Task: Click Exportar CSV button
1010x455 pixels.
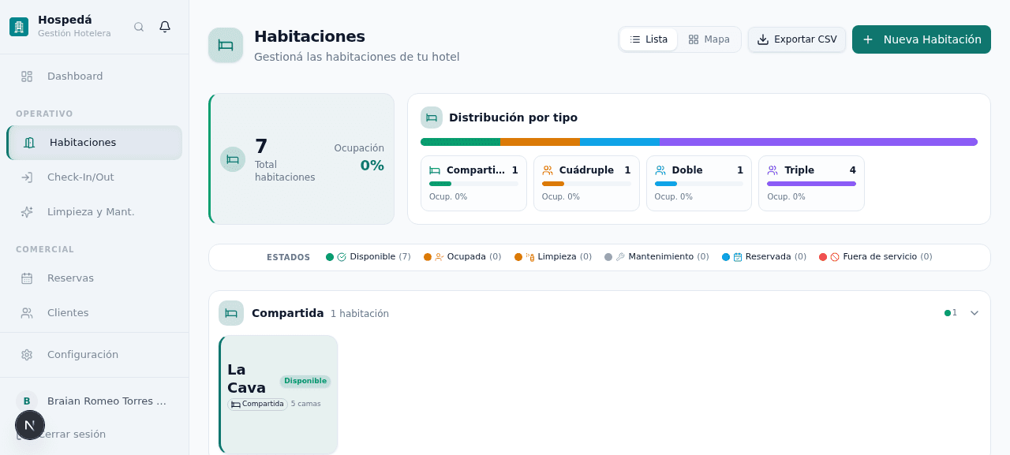Action: click(797, 39)
